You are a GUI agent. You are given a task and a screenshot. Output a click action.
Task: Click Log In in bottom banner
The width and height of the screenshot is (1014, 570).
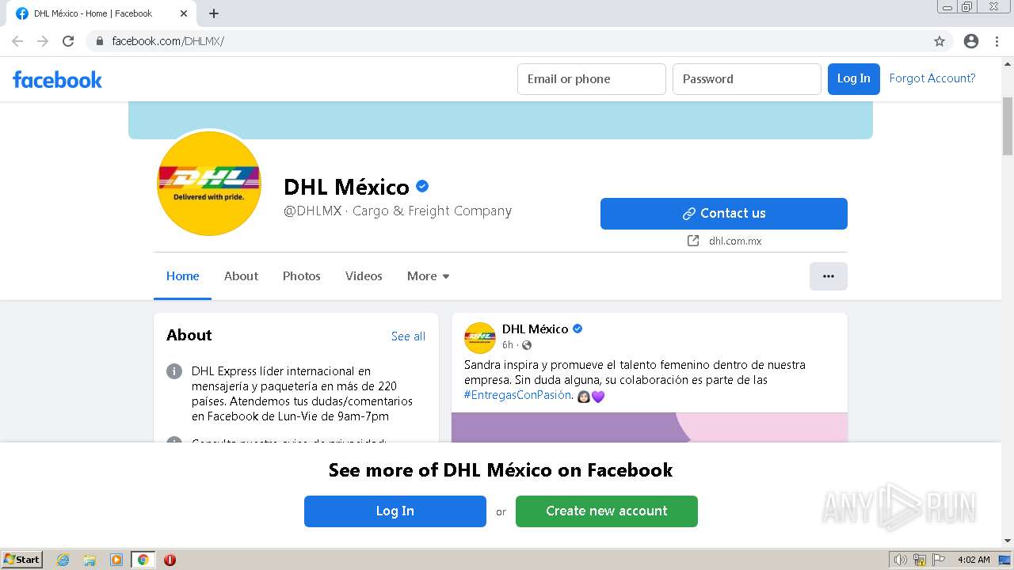395,511
